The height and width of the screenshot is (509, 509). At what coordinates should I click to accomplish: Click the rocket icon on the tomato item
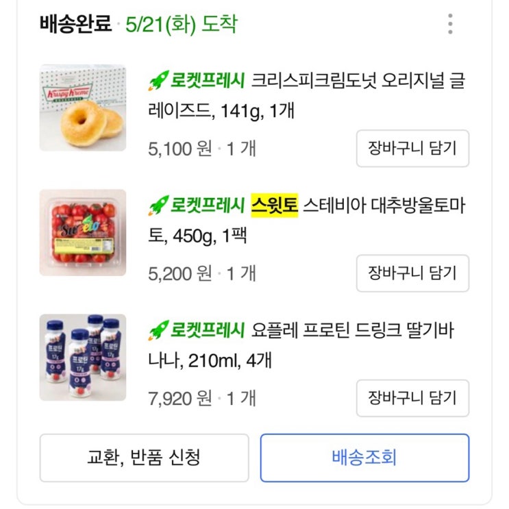tap(158, 205)
